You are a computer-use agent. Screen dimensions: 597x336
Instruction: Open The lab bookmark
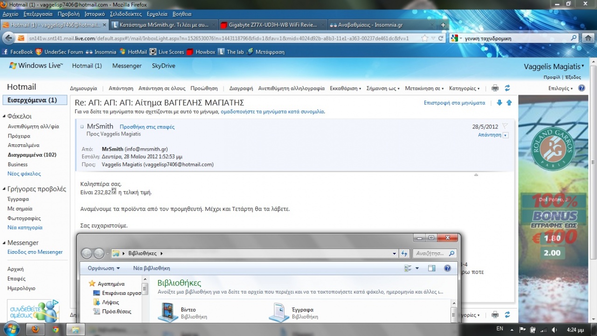231,52
